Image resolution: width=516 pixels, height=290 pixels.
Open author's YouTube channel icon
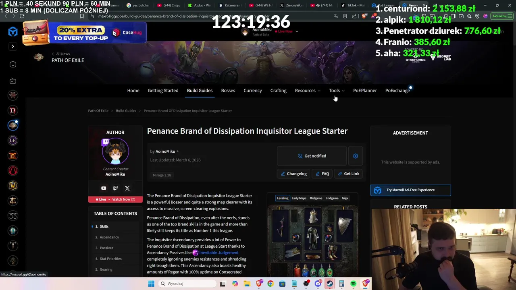tap(104, 188)
